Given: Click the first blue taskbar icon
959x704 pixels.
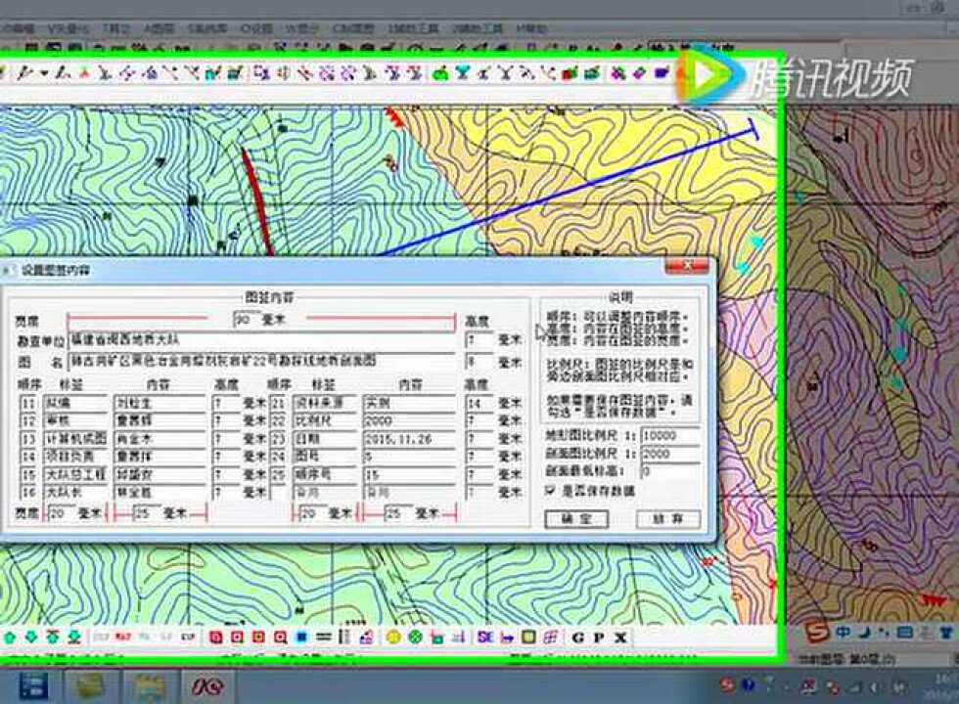Looking at the screenshot, I should [33, 685].
